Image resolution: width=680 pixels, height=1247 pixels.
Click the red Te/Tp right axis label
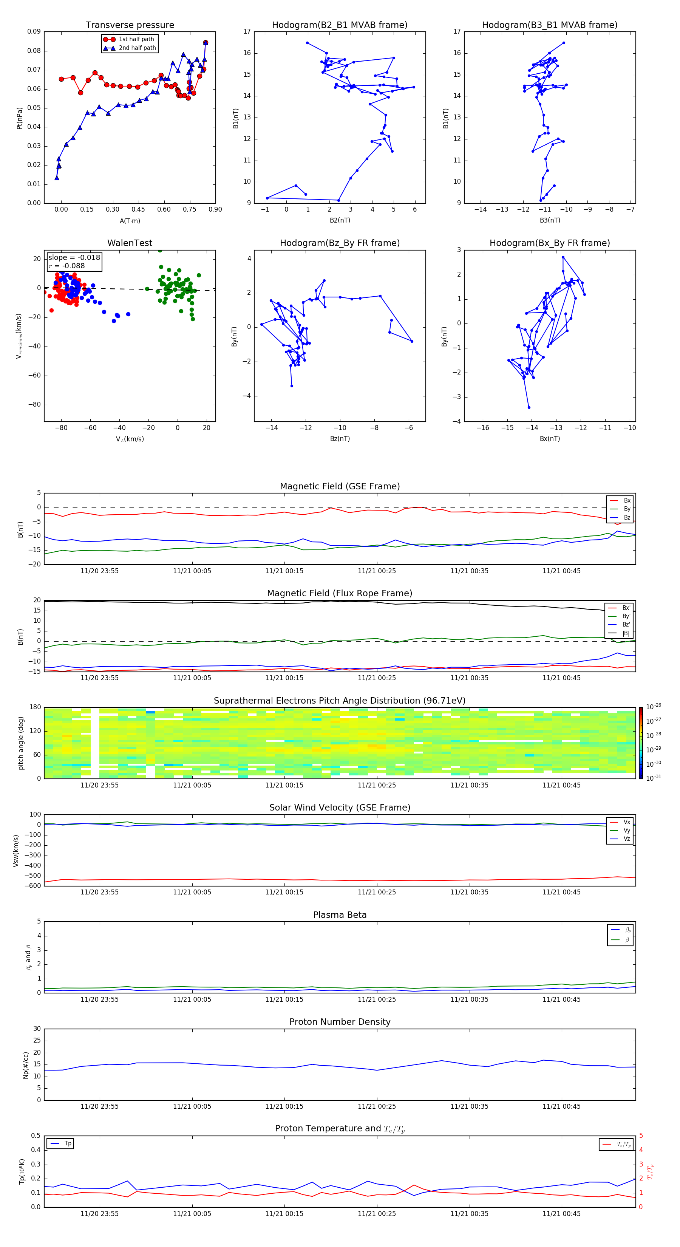click(x=650, y=1171)
